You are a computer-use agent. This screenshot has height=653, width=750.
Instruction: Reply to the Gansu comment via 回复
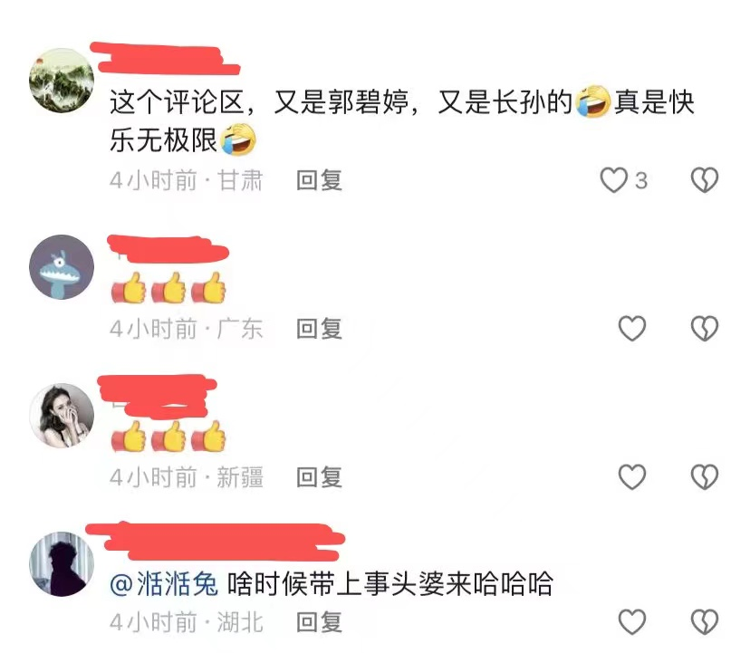point(319,180)
